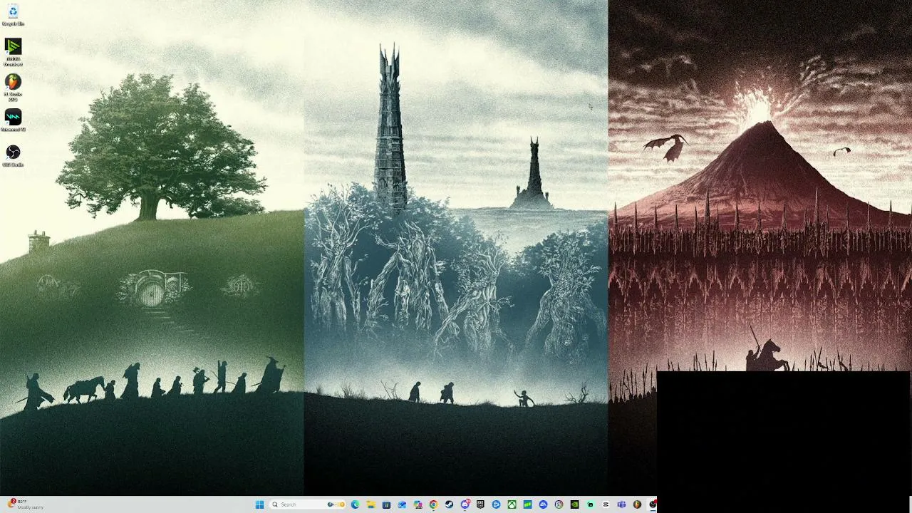Open the weather widget showing Mostly sunny
The width and height of the screenshot is (912, 513).
27,504
